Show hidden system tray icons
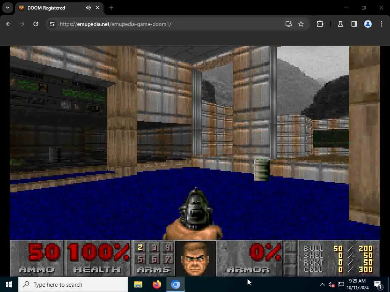The height and width of the screenshot is (292, 390). (x=322, y=284)
